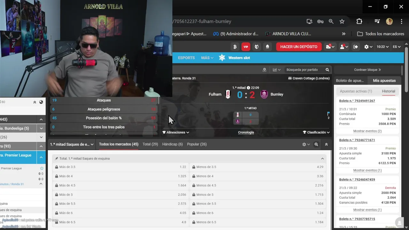Expand the Clasificación standings dropdown
Viewport: 409px width, 230px height.
(x=316, y=132)
